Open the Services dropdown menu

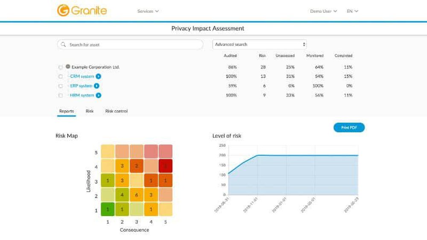pyautogui.click(x=148, y=11)
